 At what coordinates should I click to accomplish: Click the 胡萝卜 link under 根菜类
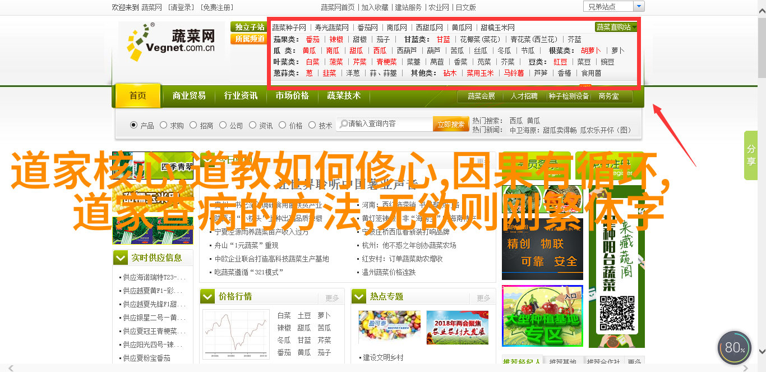pyautogui.click(x=591, y=50)
